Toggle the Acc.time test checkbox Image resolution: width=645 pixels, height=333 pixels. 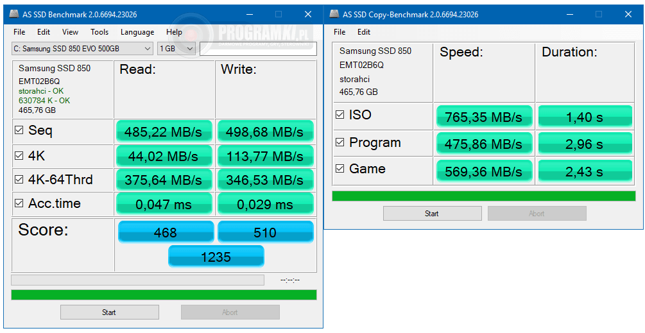coord(19,203)
